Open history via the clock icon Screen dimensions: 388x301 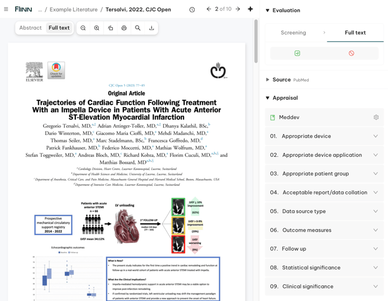(x=192, y=10)
